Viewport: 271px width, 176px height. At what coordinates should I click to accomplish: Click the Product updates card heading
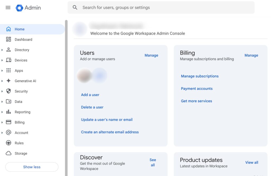201,160
